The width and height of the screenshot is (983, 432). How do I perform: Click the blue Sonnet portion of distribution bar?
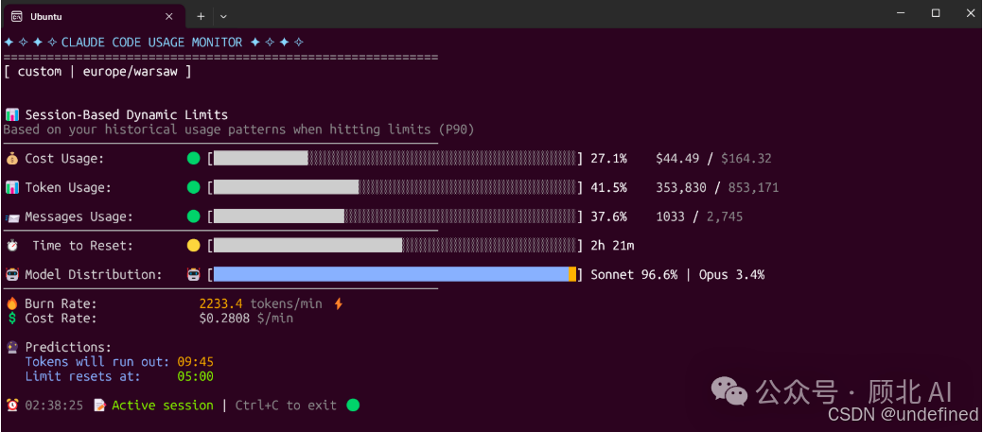391,274
